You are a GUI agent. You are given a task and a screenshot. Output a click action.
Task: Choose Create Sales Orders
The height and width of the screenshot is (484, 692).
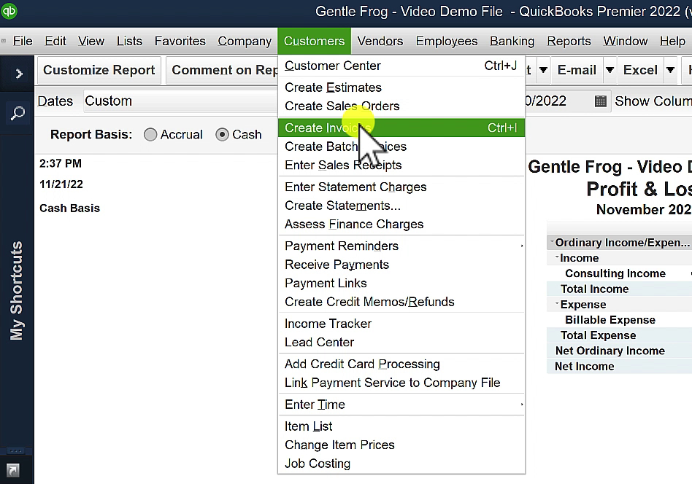click(x=401, y=106)
